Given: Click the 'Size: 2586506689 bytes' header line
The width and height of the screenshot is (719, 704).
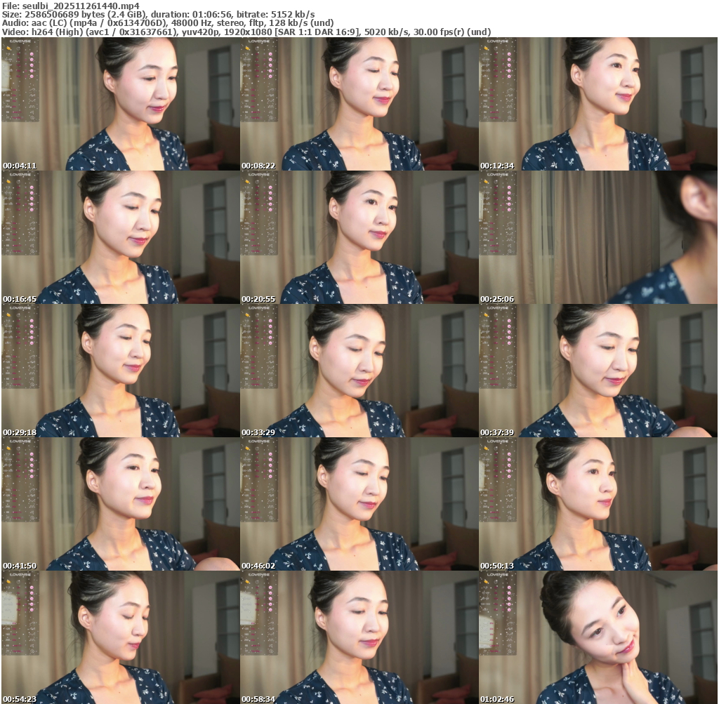Looking at the screenshot, I should point(159,15).
